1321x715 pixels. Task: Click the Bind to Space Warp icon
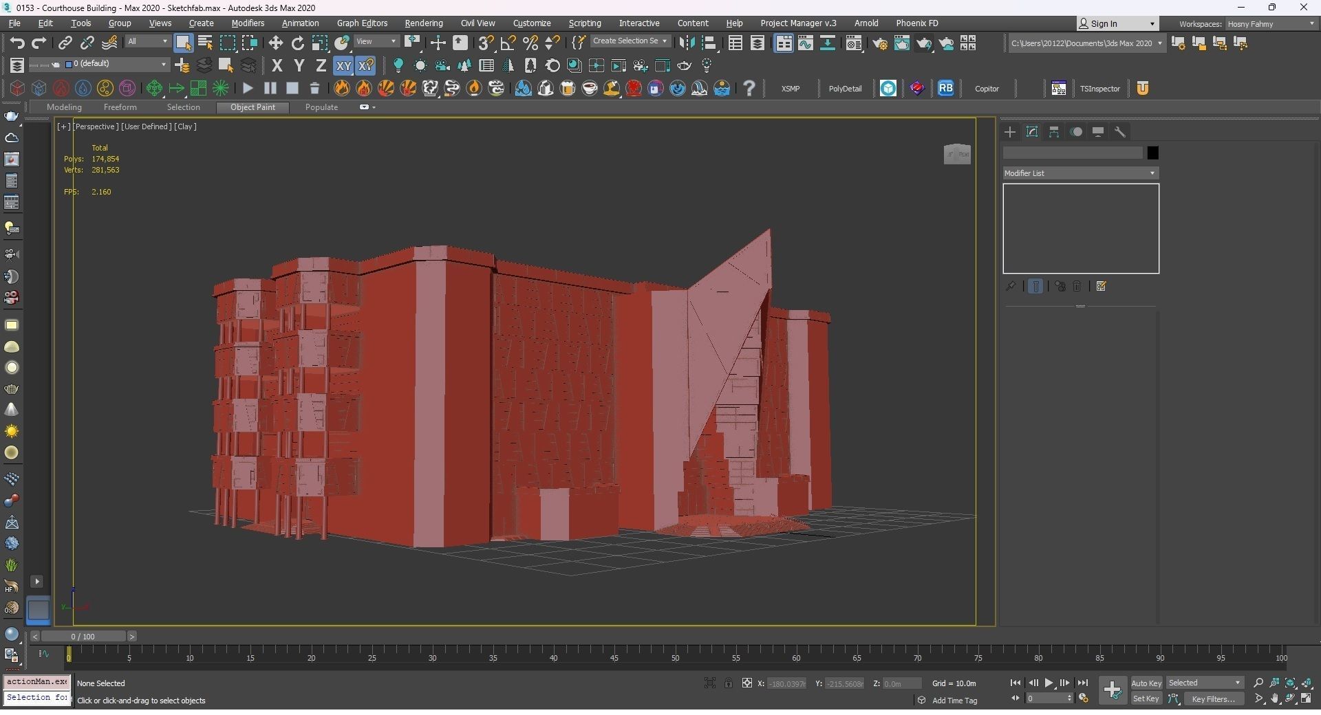[109, 43]
